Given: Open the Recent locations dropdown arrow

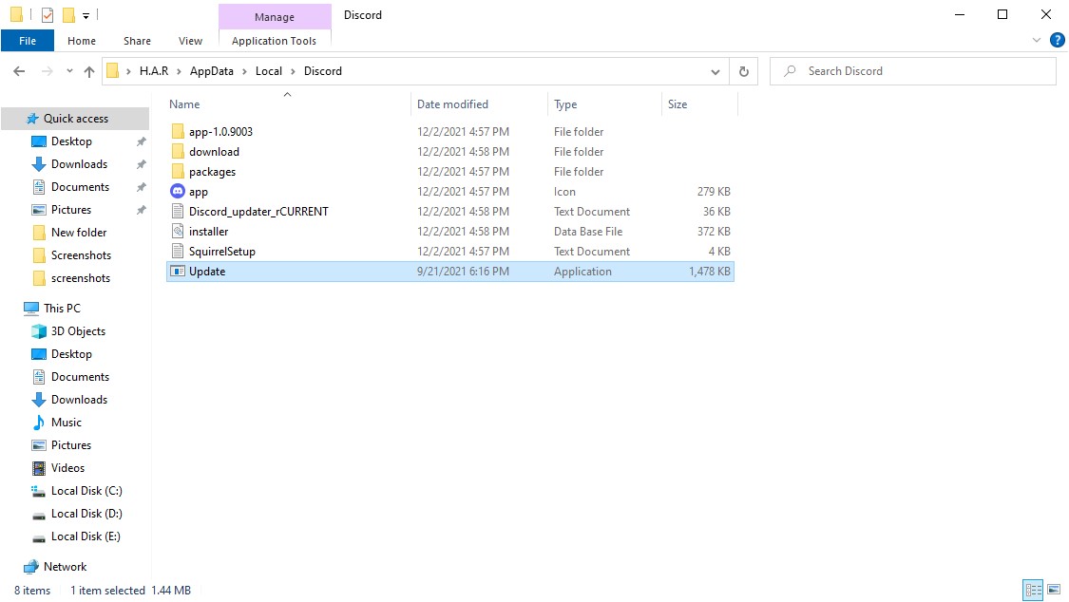Looking at the screenshot, I should tap(69, 71).
